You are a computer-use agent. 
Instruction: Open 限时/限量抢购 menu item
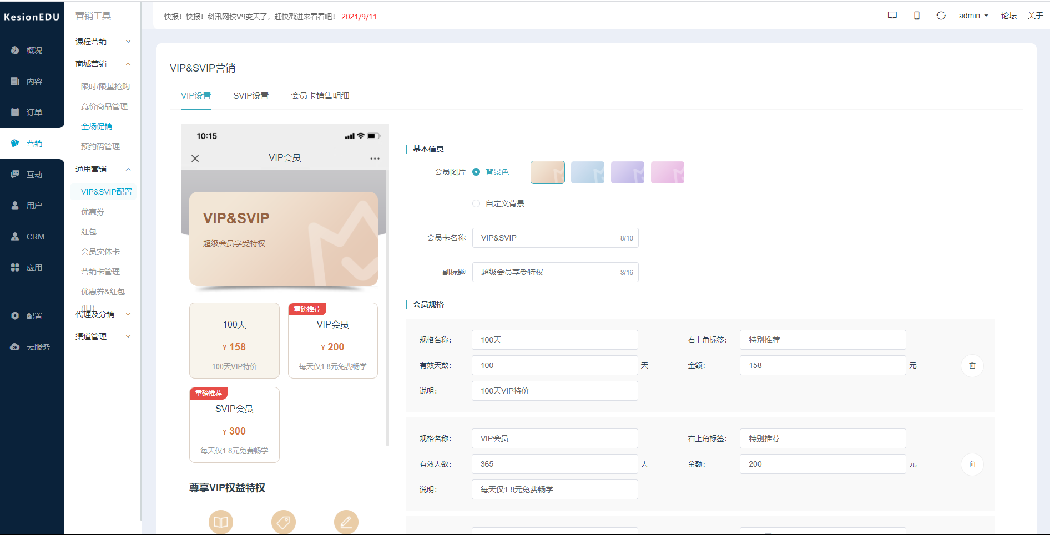[x=105, y=86]
